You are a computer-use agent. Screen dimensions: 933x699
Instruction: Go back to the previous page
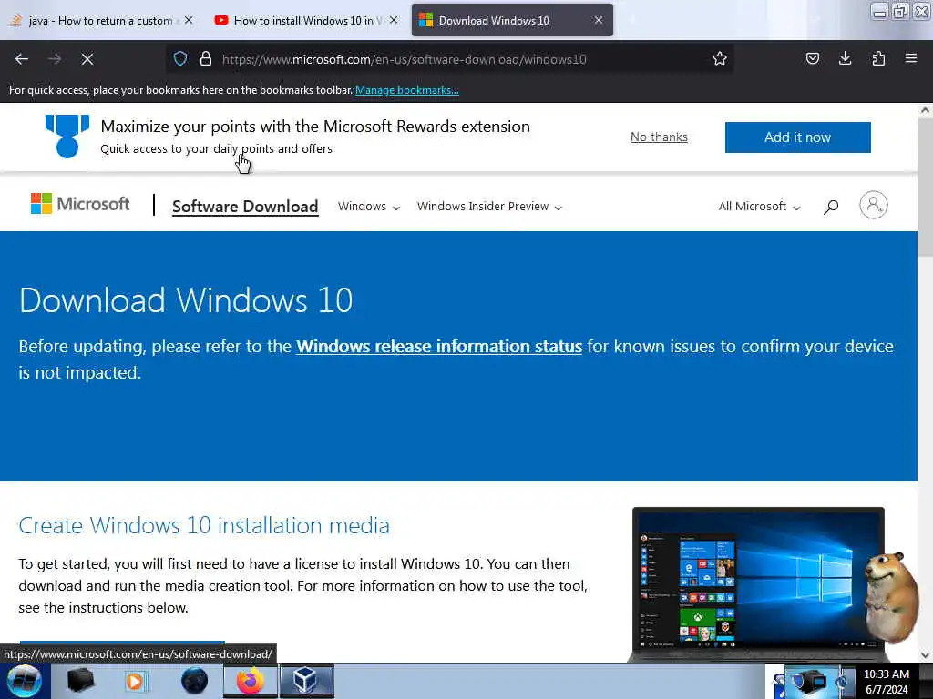point(22,59)
